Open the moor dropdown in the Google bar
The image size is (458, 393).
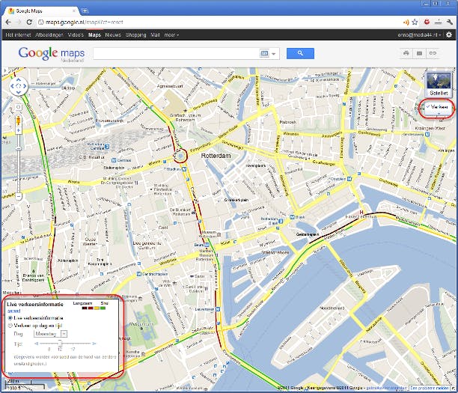pos(171,34)
